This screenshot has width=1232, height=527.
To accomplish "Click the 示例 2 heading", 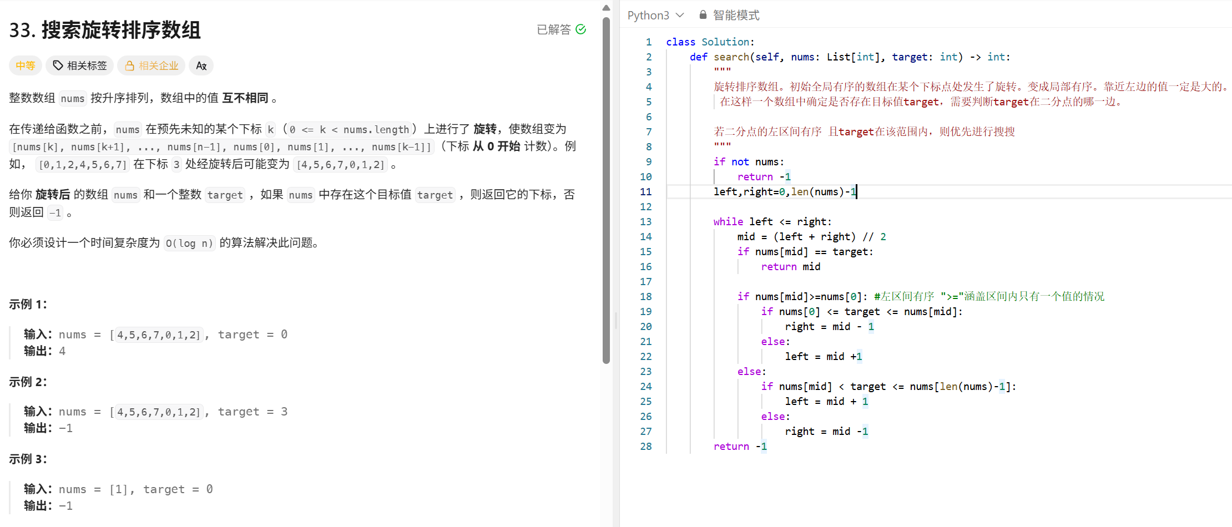I will [28, 382].
